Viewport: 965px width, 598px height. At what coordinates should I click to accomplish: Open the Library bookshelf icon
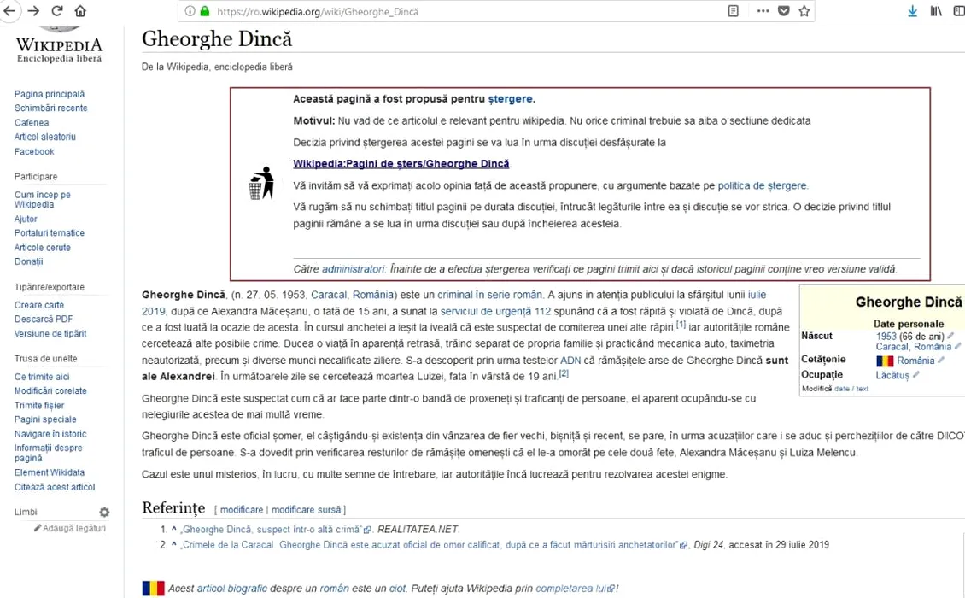(936, 11)
